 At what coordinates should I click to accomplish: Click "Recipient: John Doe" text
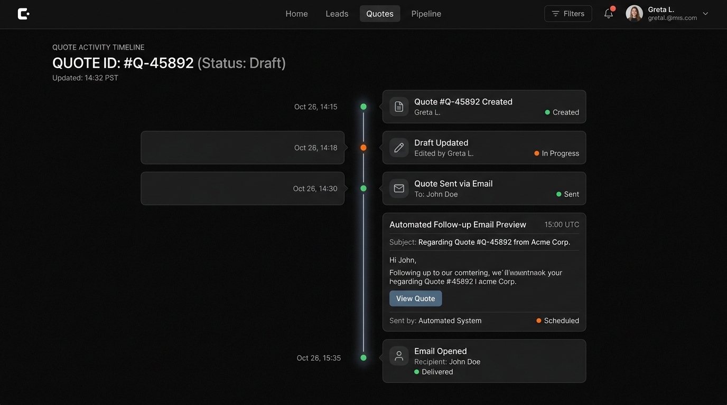pos(447,362)
